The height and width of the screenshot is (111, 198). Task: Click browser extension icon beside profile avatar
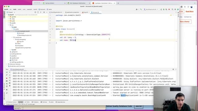tap(188, 7)
